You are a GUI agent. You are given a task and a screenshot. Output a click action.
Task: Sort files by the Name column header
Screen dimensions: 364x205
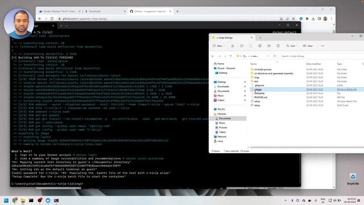(254, 64)
